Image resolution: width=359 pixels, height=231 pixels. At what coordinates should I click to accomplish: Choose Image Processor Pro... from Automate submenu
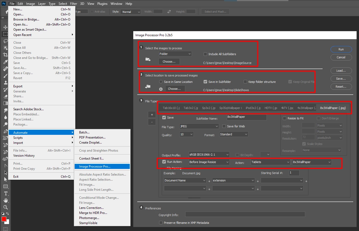point(102,167)
